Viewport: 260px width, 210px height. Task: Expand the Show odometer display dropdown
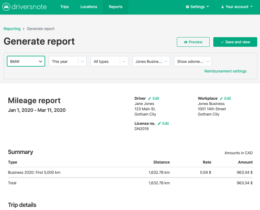[x=193, y=61]
